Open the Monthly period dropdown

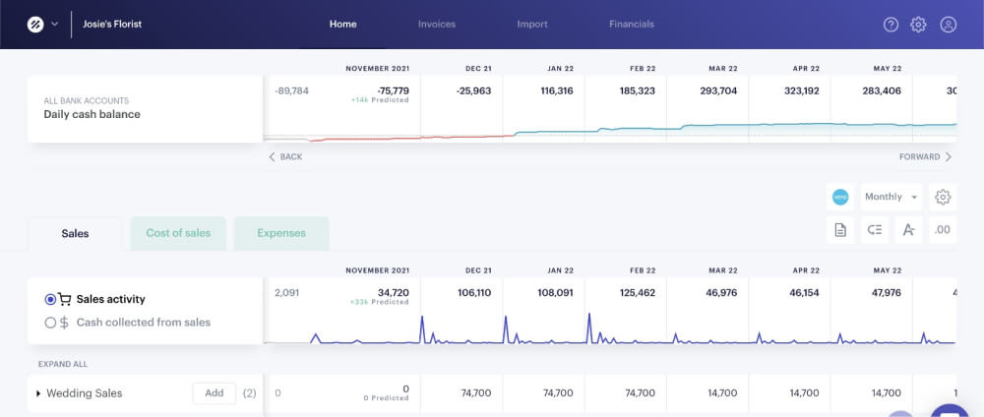point(892,197)
